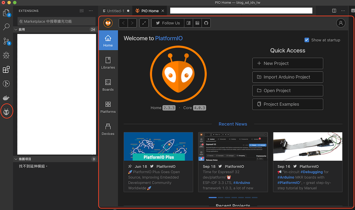355x210 pixels.
Task: Open editor more actions ellipsis
Action: pos(343,11)
